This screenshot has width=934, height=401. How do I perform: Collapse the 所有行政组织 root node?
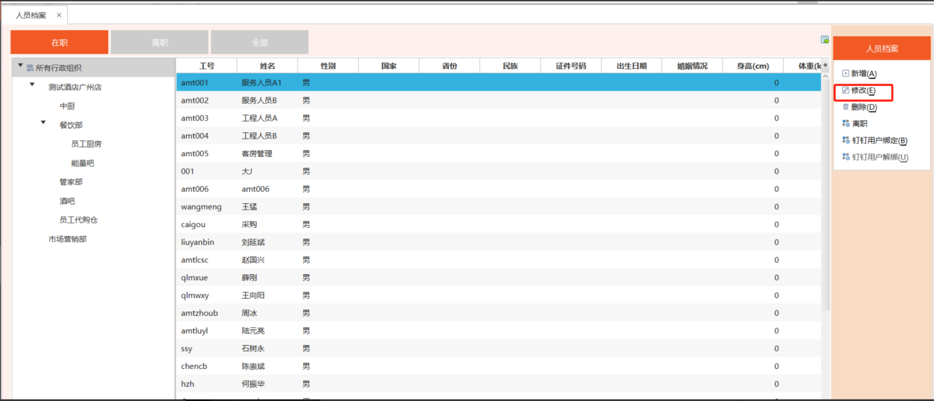pos(21,65)
